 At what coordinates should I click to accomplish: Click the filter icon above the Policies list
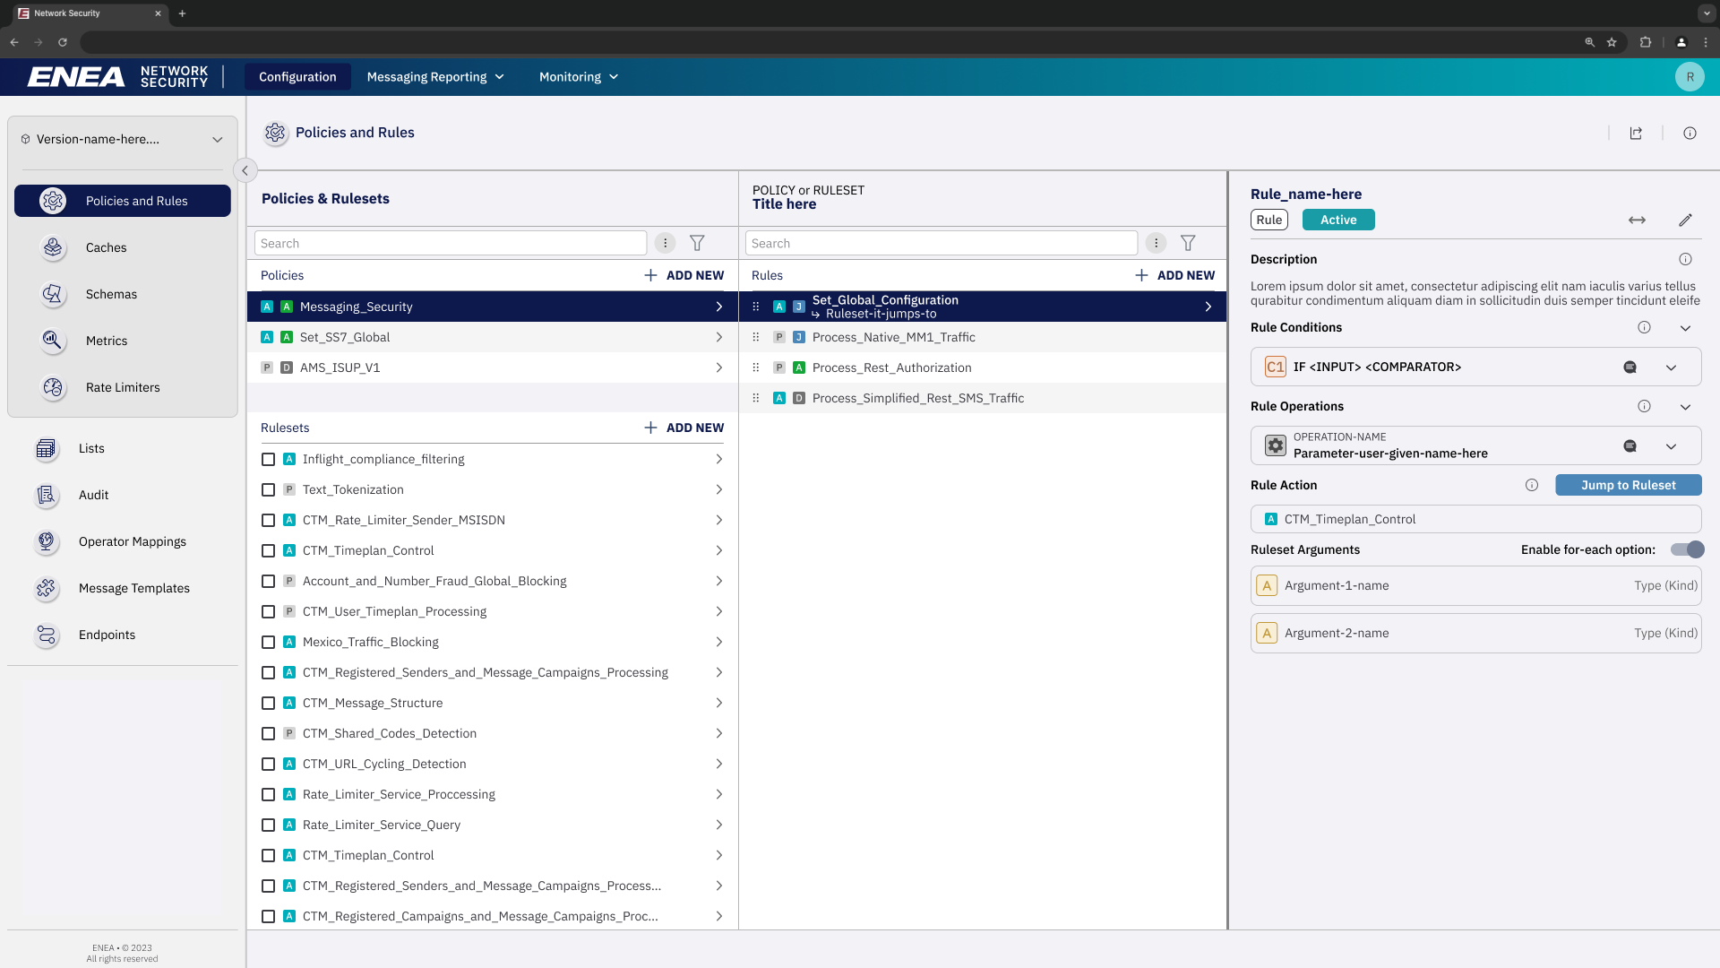pos(697,243)
